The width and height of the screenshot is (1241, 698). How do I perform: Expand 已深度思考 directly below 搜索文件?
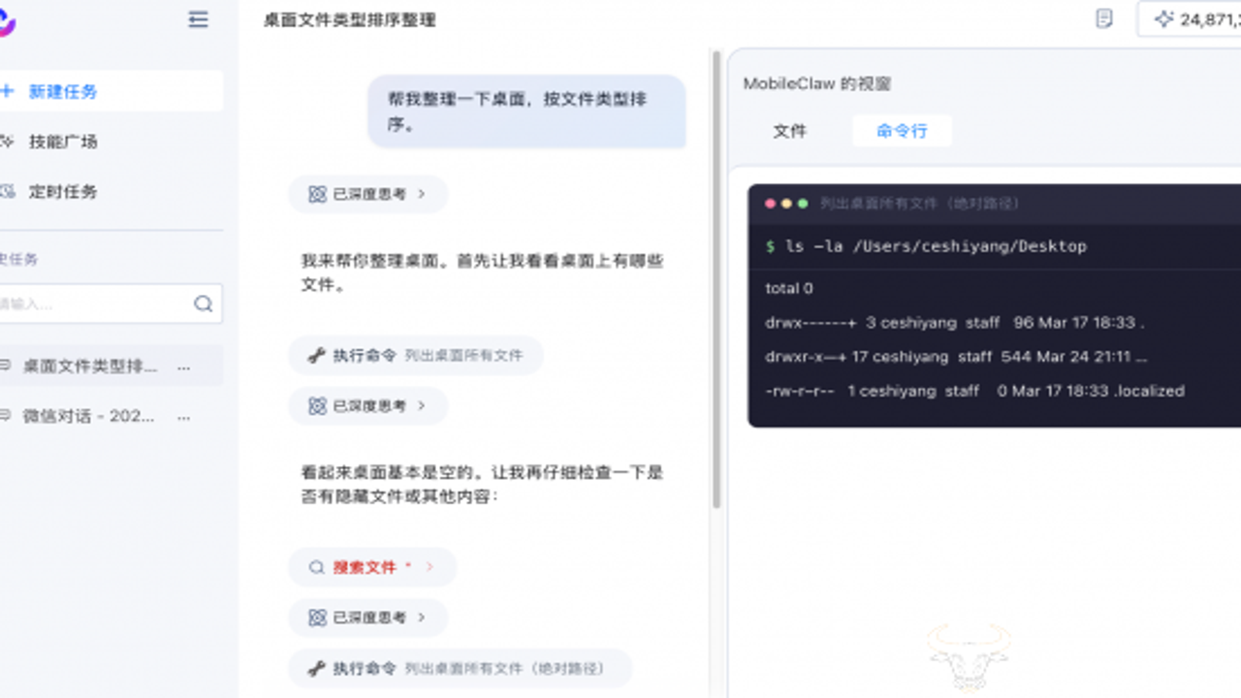[367, 618]
